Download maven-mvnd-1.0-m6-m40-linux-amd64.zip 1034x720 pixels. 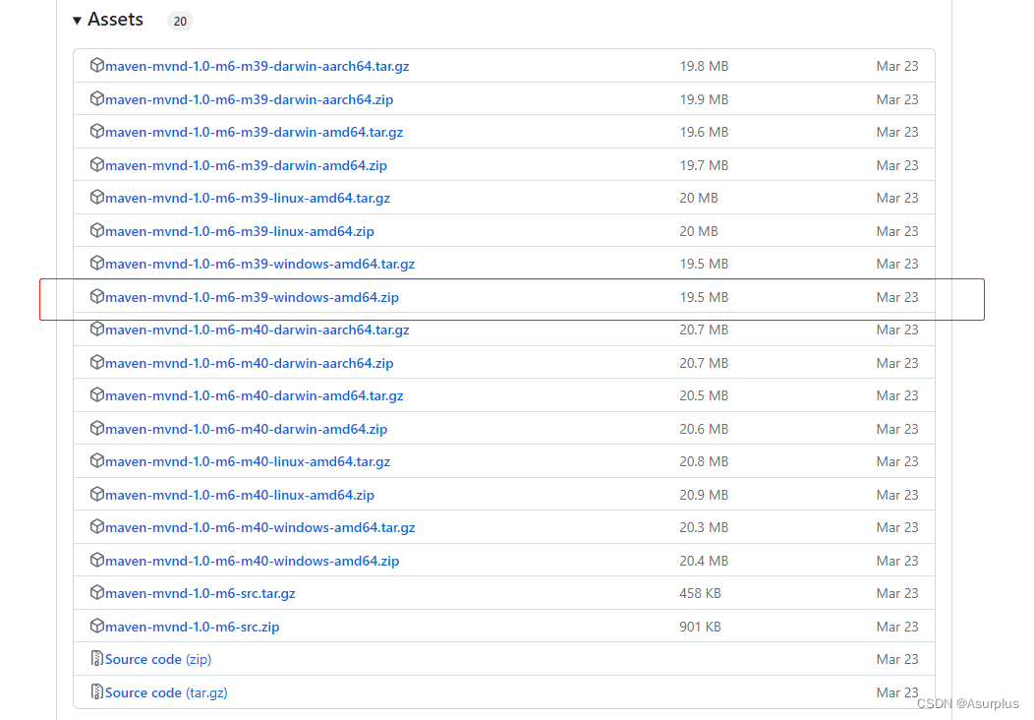240,495
